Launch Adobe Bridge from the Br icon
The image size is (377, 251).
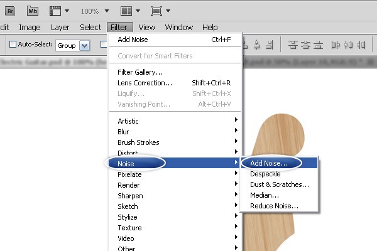click(x=12, y=11)
